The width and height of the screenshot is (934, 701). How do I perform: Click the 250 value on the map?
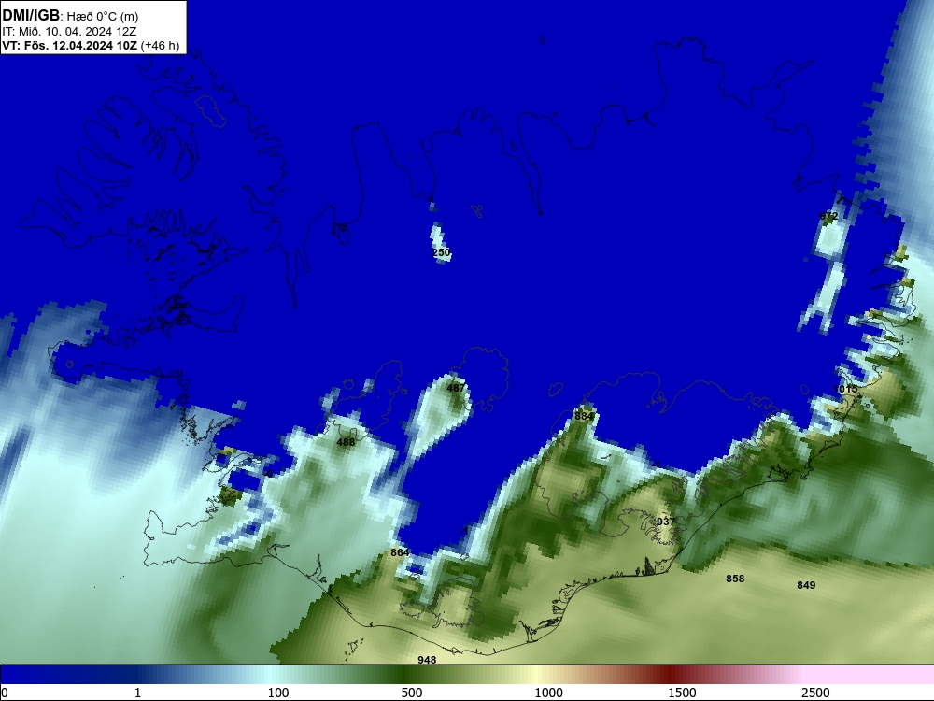coord(442,252)
